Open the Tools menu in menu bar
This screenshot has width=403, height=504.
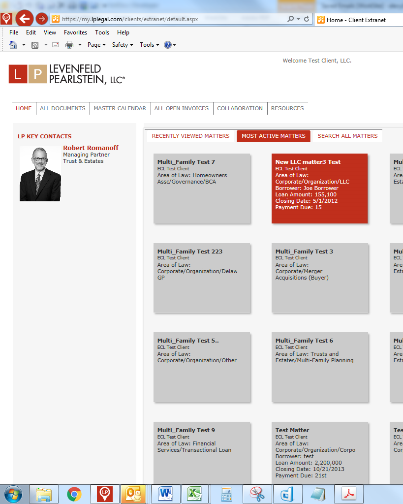[x=102, y=32]
